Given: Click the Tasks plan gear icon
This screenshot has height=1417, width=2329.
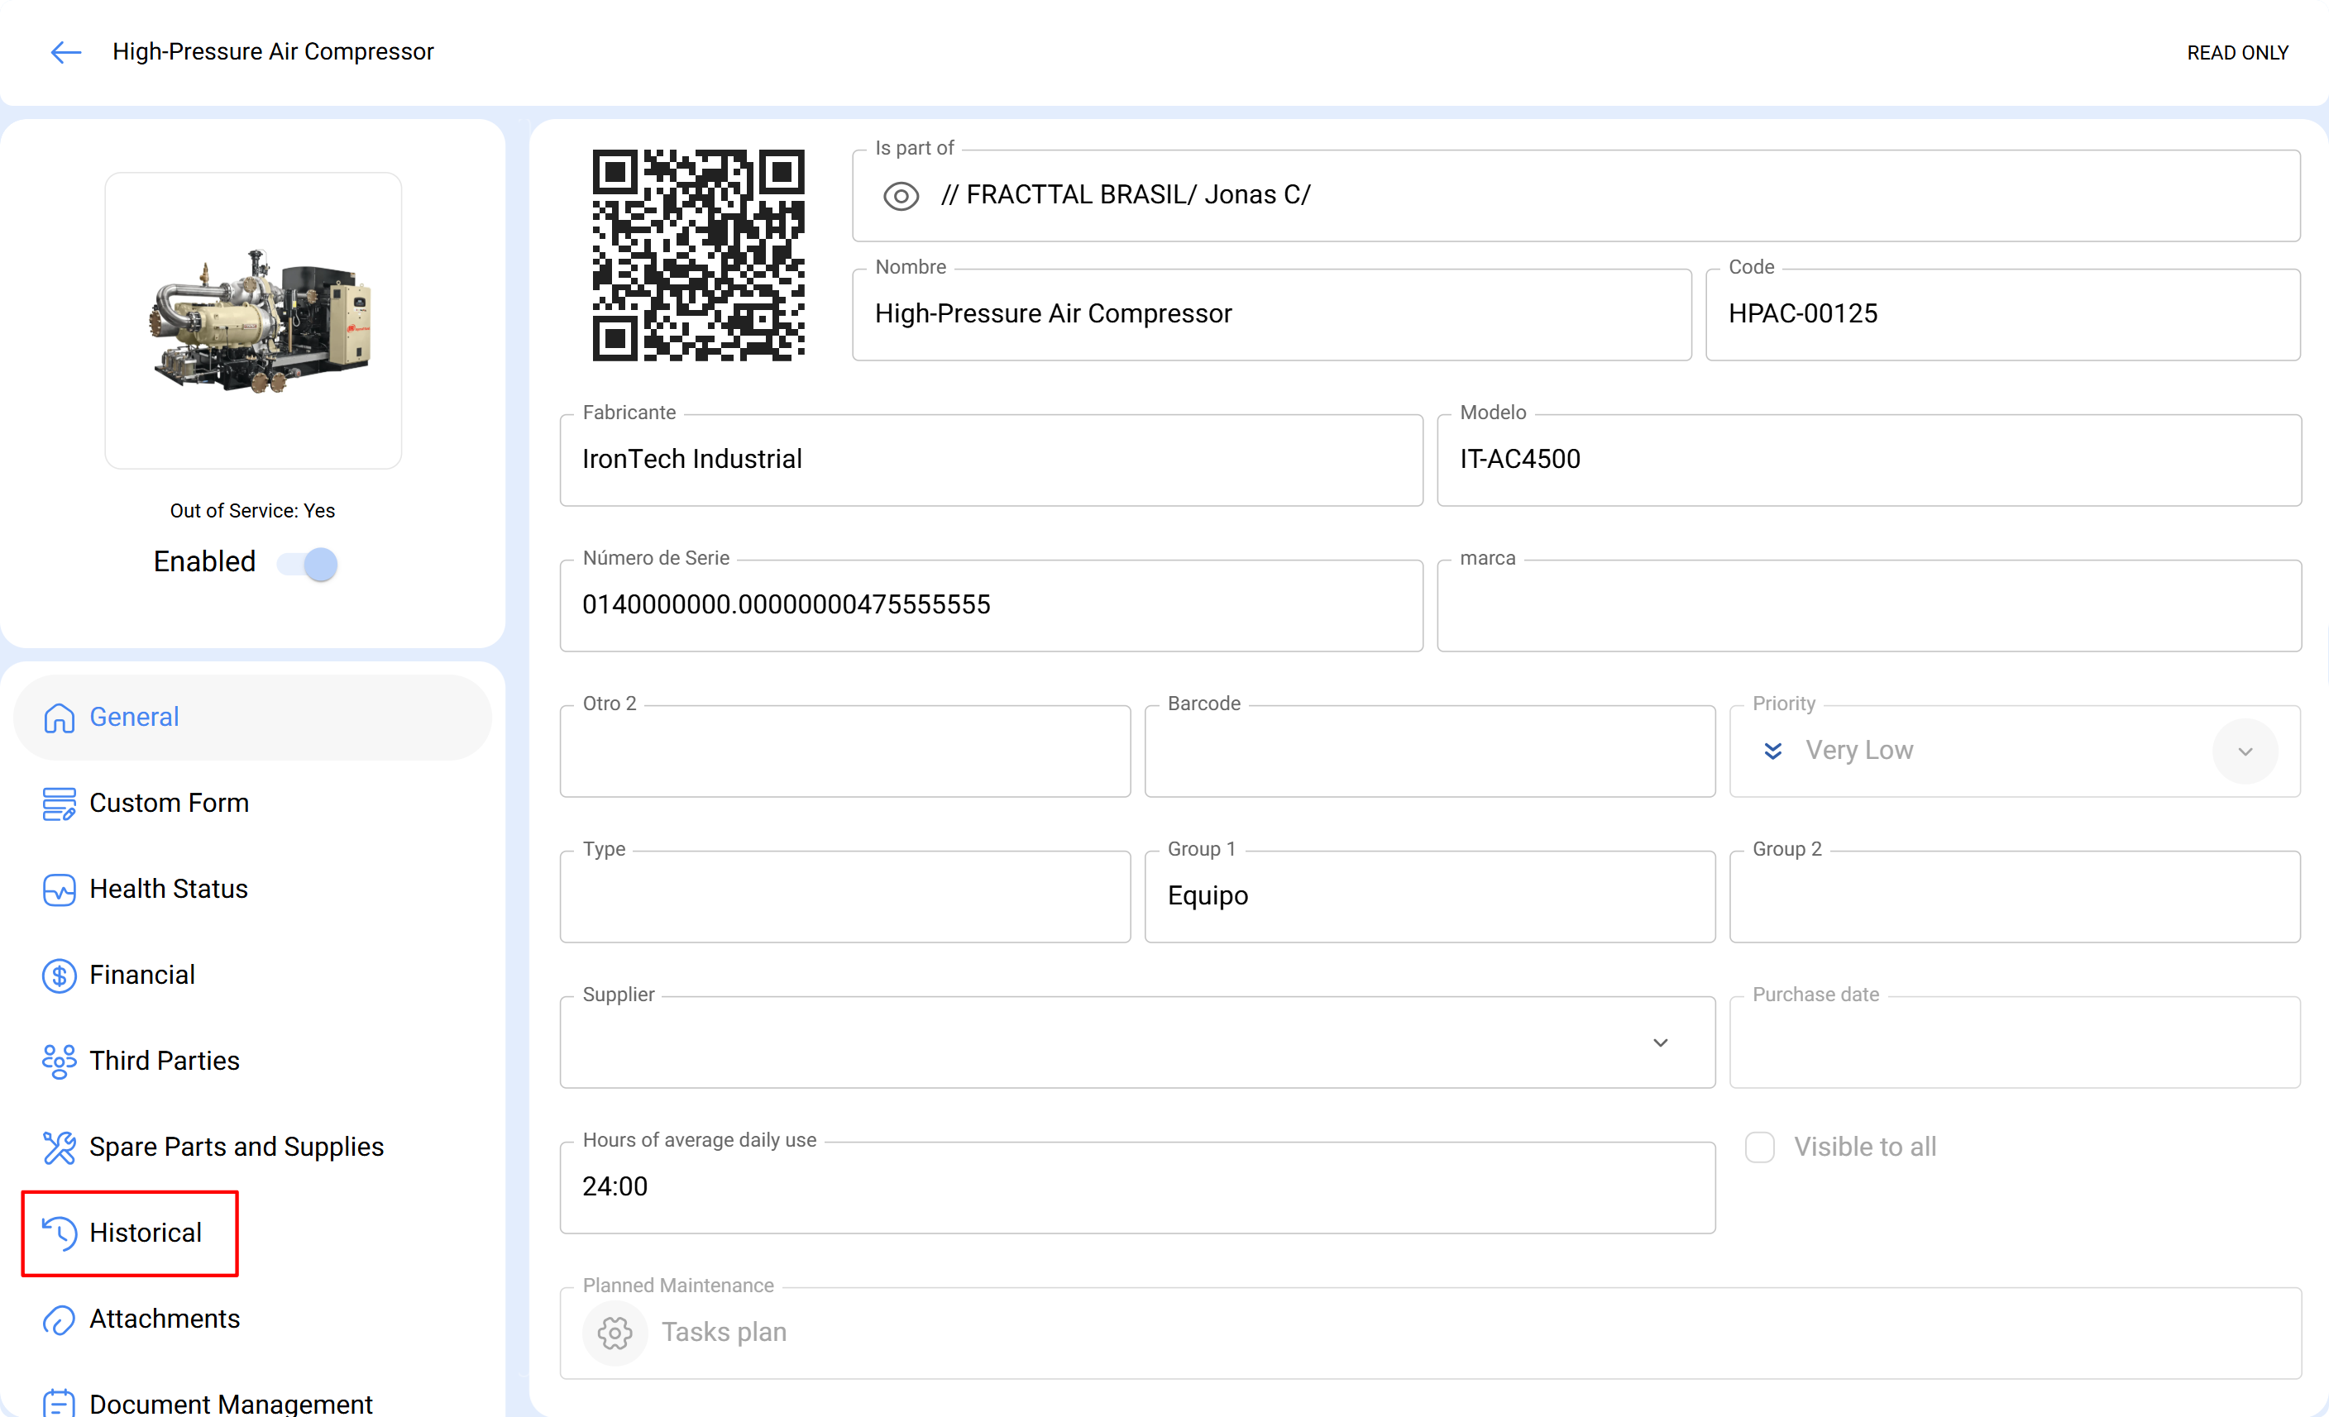Looking at the screenshot, I should [615, 1332].
